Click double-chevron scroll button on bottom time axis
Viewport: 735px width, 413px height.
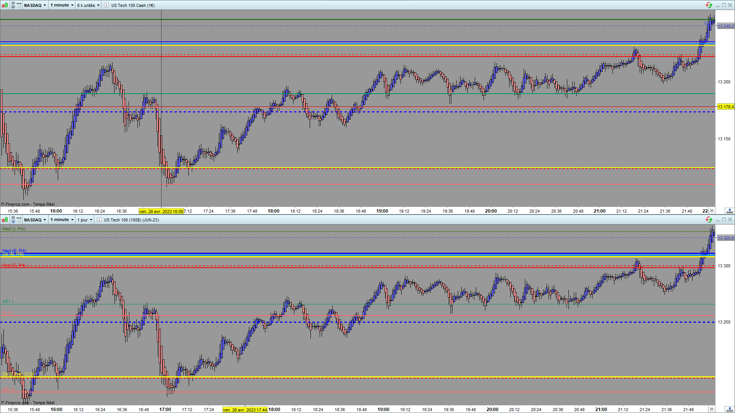click(712, 409)
